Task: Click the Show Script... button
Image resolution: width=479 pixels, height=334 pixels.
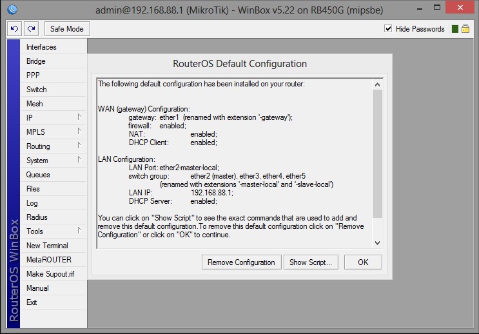Action: click(x=311, y=262)
